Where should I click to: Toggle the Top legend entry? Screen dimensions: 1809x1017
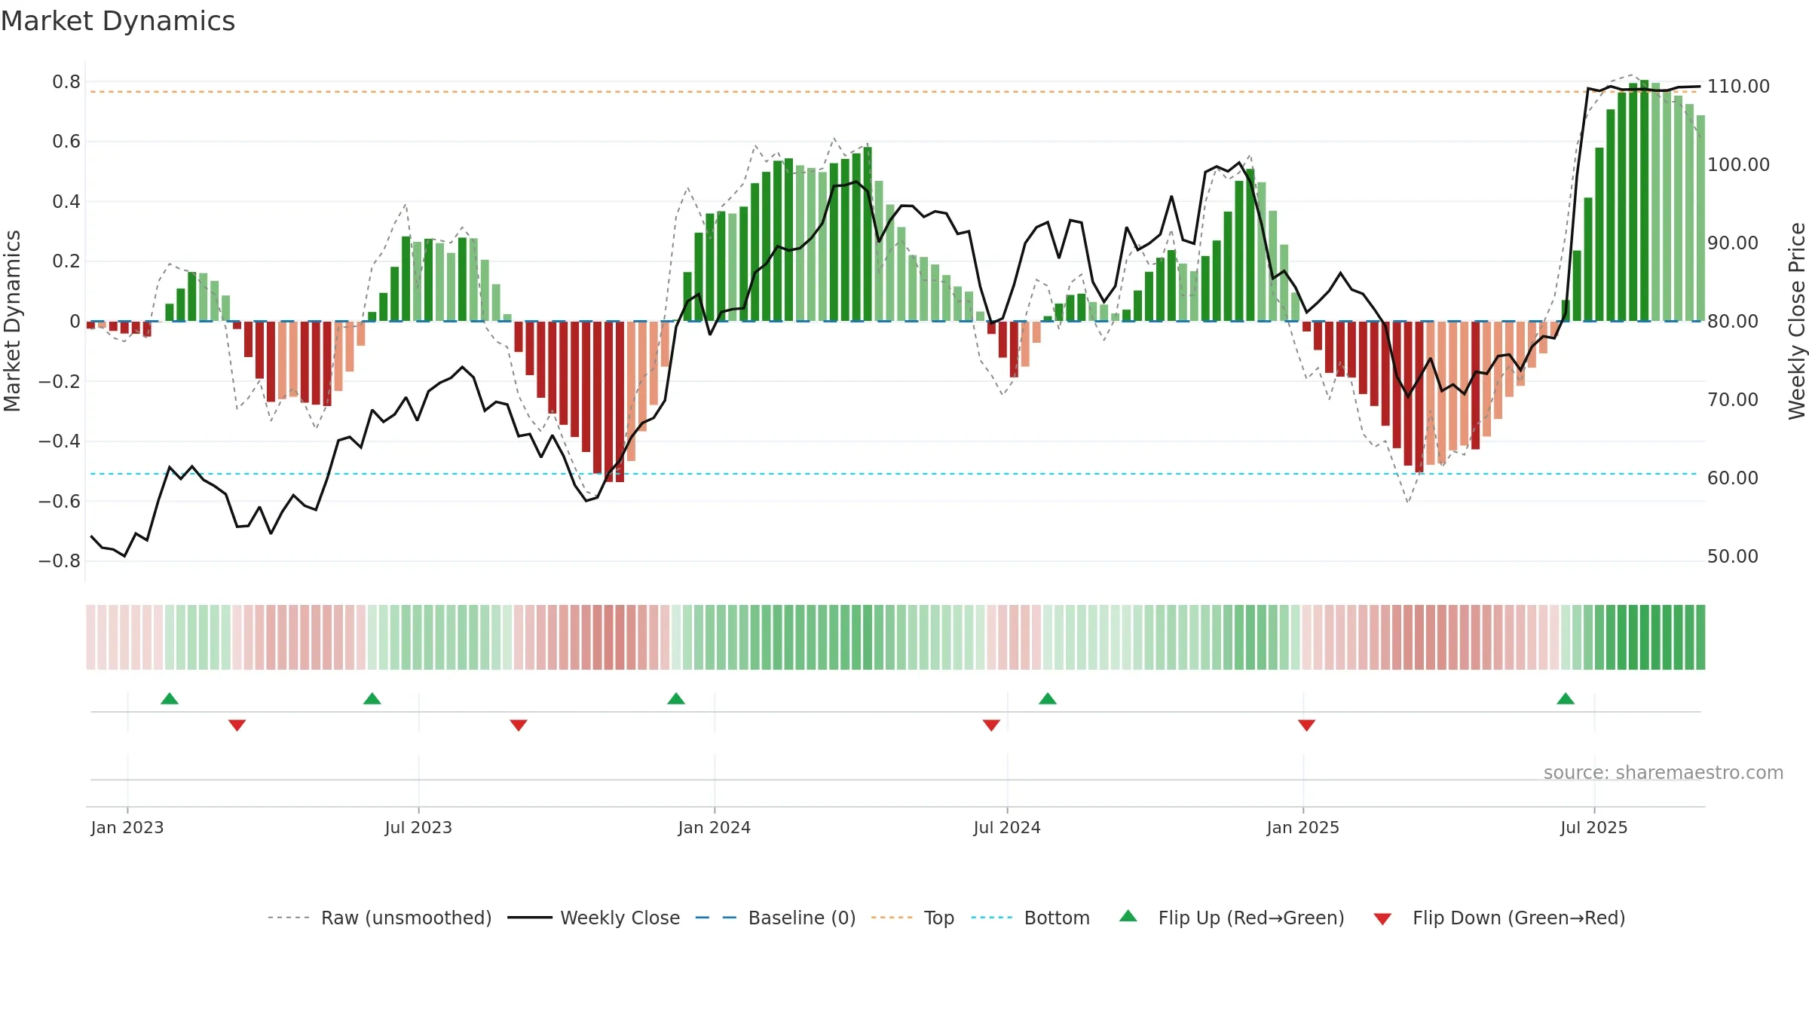pos(913,918)
